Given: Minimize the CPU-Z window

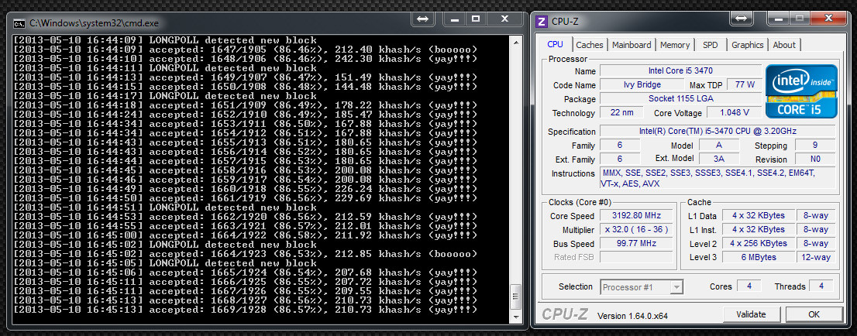Looking at the screenshot, I should point(778,18).
